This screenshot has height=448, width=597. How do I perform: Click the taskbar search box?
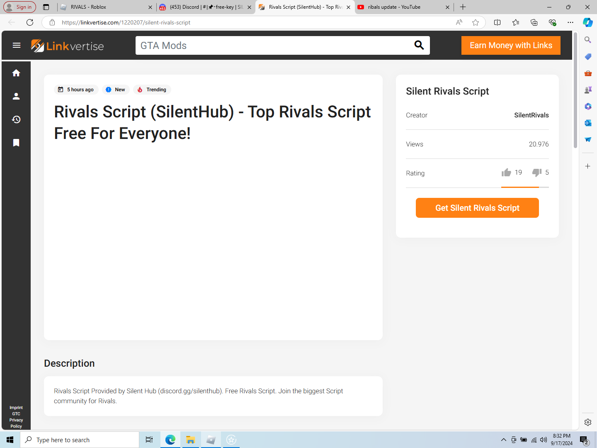[x=80, y=440]
